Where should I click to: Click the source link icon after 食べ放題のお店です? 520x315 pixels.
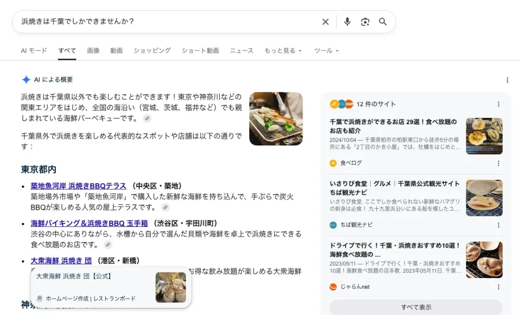click(108, 245)
